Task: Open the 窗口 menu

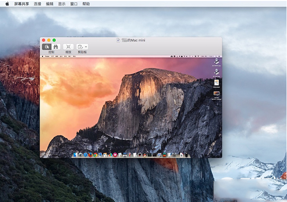Action: coord(74,4)
